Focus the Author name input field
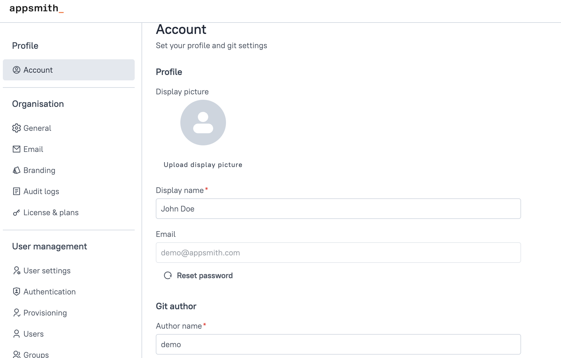Screen dimensions: 561x358 [x=338, y=344]
